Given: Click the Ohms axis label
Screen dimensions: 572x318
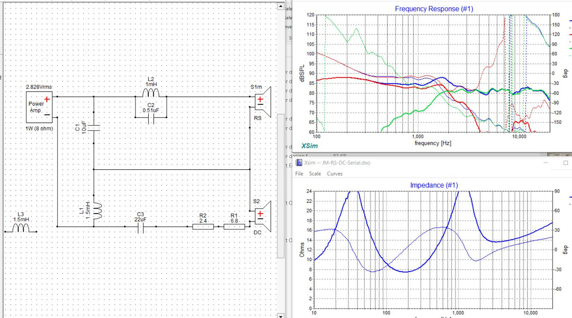Looking at the screenshot, I should [302, 249].
